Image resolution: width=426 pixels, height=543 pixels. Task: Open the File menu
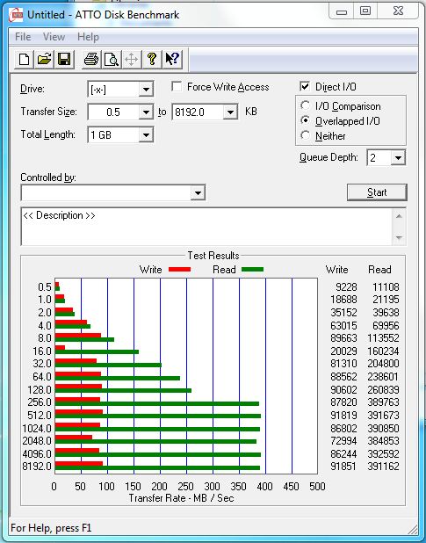coord(23,37)
